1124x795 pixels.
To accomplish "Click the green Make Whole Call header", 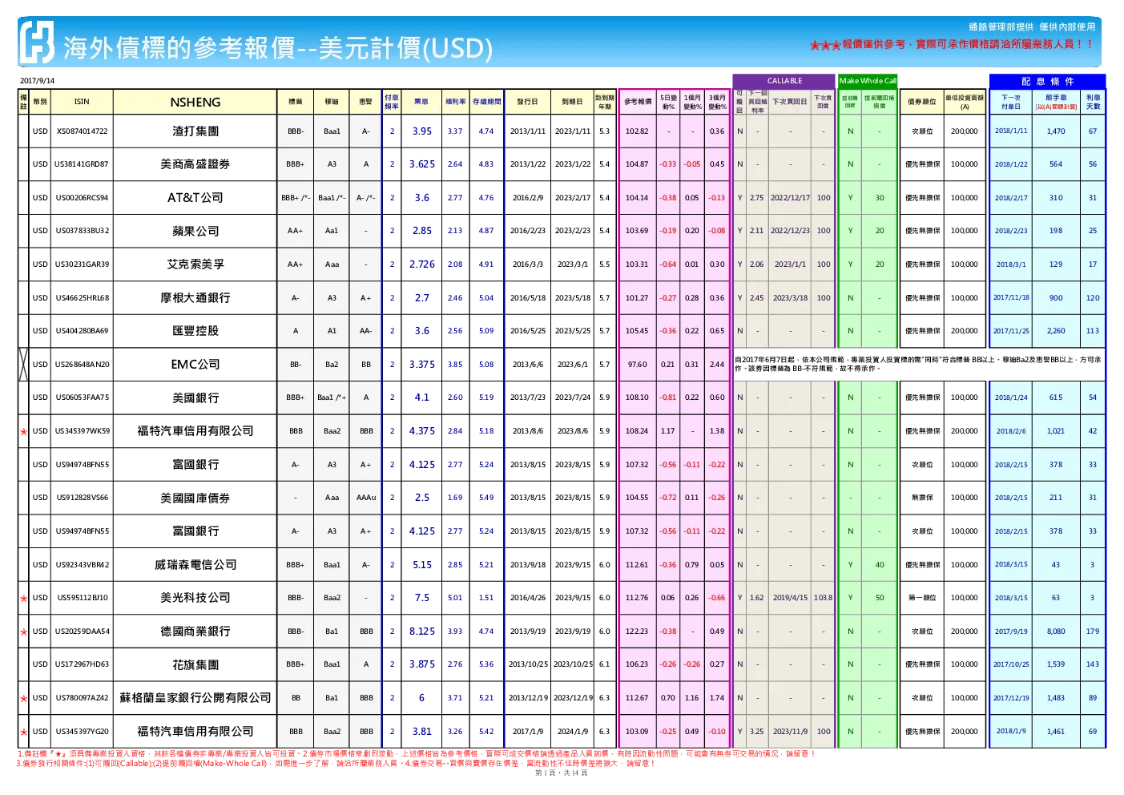I will pos(868,81).
